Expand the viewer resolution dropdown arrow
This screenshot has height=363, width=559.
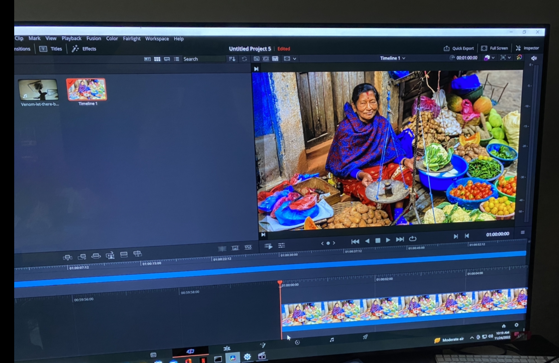(295, 59)
